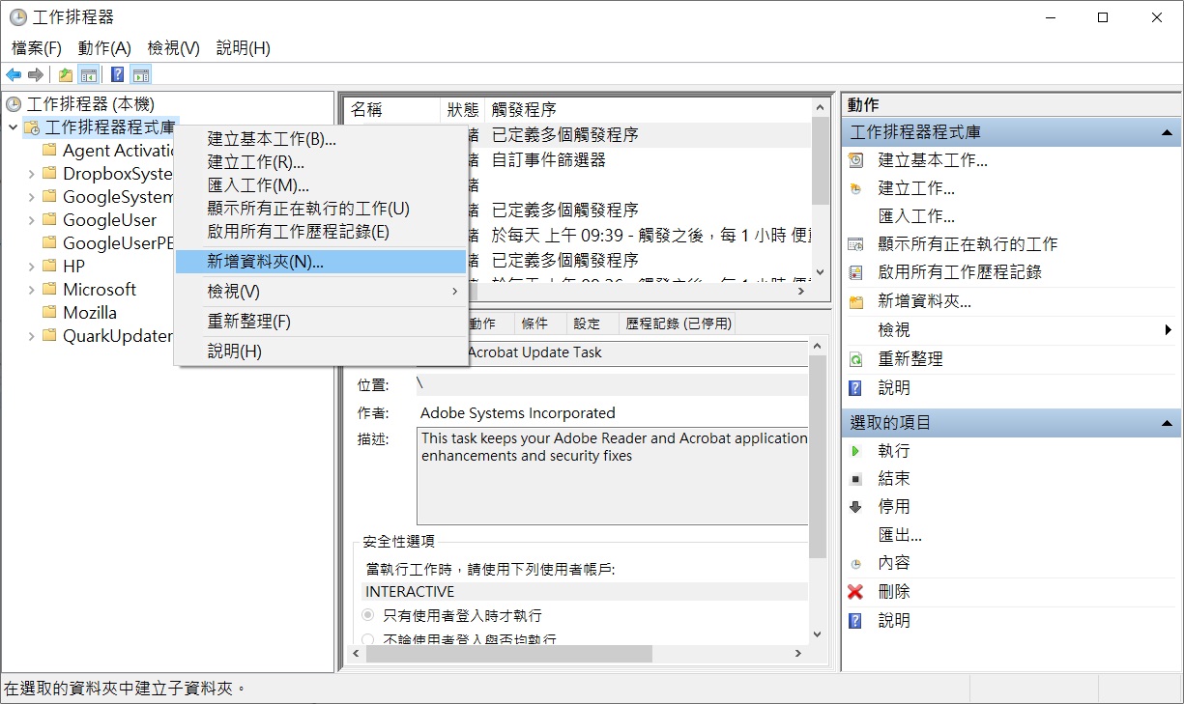Click details pane horizontal scrollbar thumb
Image resolution: width=1184 pixels, height=704 pixels.
[509, 654]
